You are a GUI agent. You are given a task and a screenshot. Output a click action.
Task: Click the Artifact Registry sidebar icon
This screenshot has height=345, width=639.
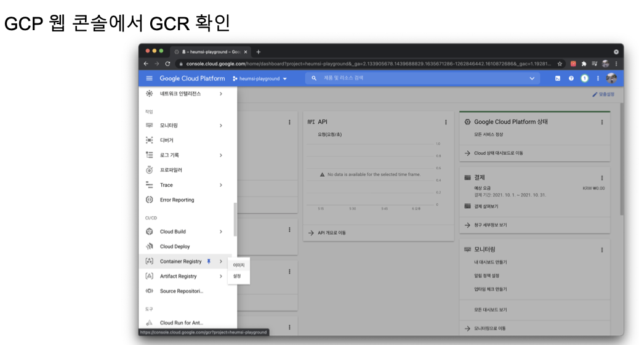149,276
